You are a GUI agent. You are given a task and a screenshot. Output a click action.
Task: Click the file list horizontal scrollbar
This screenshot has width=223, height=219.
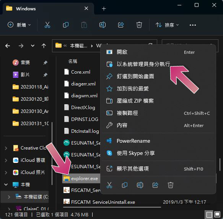[x=112, y=207]
